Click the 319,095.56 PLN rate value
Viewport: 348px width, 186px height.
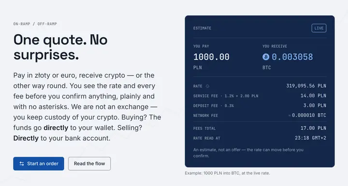pos(306,86)
